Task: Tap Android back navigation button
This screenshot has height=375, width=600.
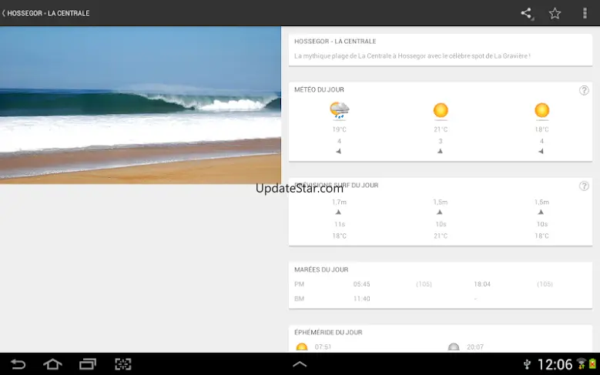Action: (x=18, y=364)
